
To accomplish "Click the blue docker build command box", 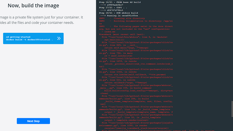I will coord(33,39).
